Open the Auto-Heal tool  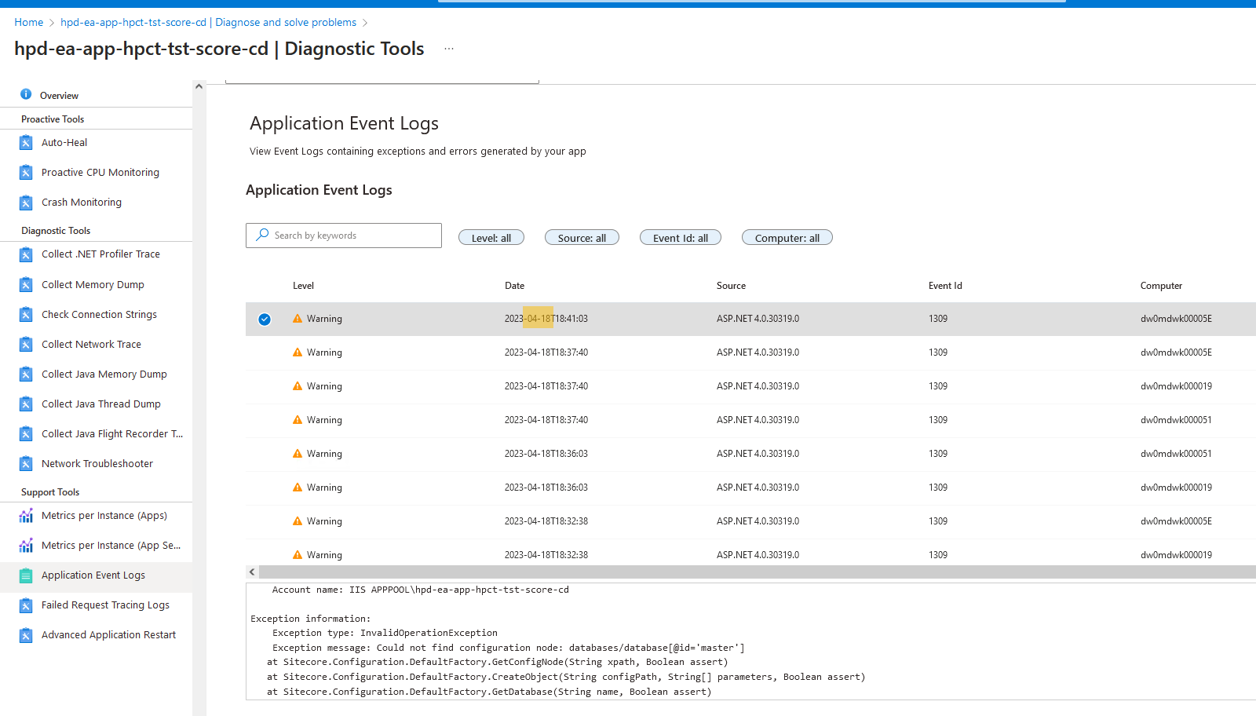(64, 142)
